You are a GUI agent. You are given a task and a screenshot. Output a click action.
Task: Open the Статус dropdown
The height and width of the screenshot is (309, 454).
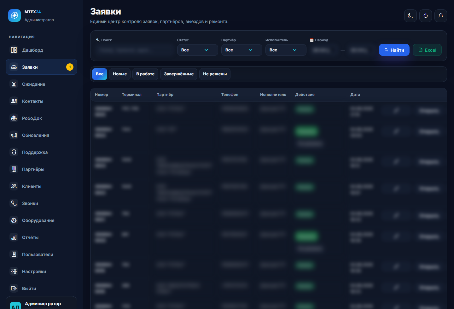198,50
